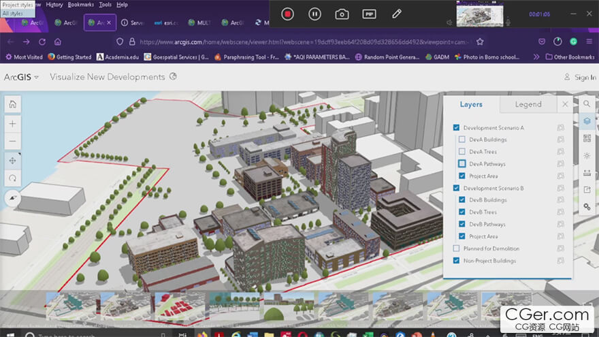Click the compass orientation button

(x=13, y=198)
